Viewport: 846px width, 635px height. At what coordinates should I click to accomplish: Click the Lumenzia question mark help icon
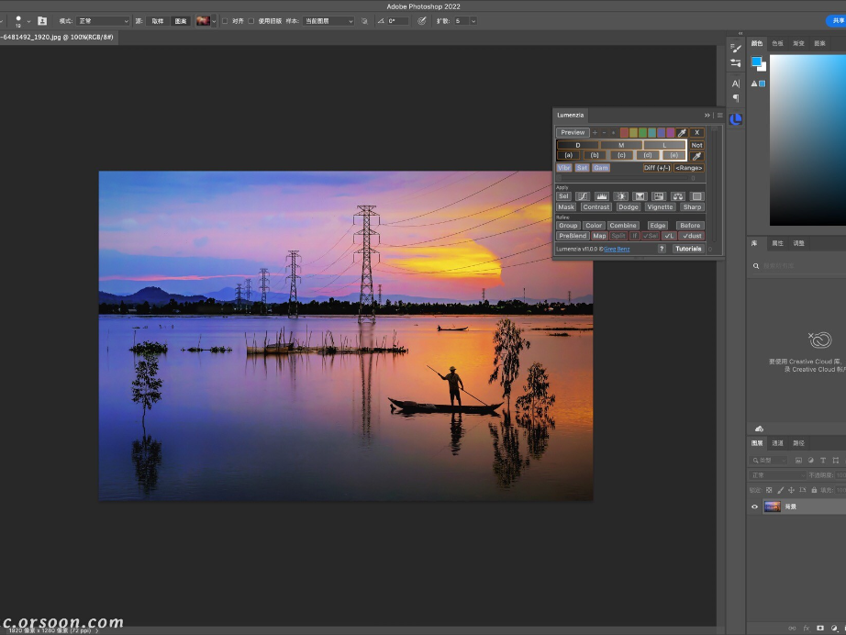pyautogui.click(x=662, y=248)
